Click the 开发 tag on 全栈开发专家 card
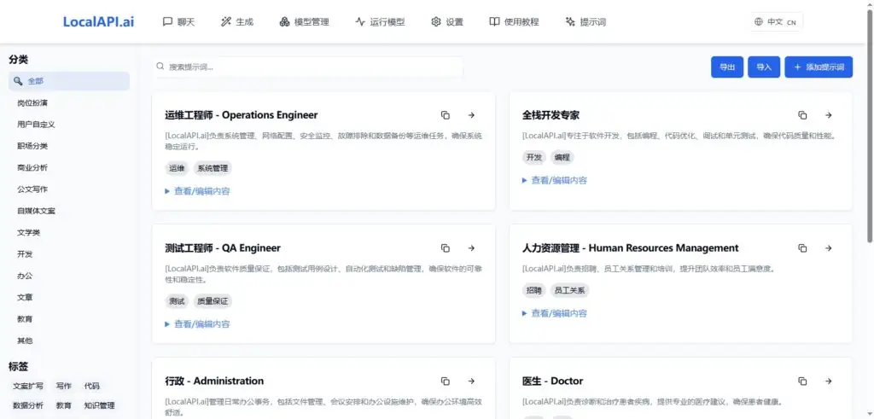874x419 pixels. (x=534, y=158)
